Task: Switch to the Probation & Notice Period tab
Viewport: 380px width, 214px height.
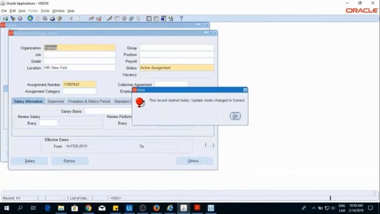Action: point(89,101)
